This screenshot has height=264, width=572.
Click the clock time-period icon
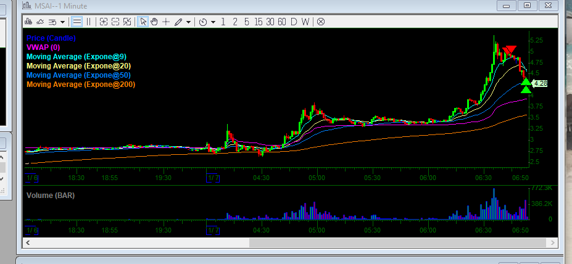pyautogui.click(x=203, y=22)
